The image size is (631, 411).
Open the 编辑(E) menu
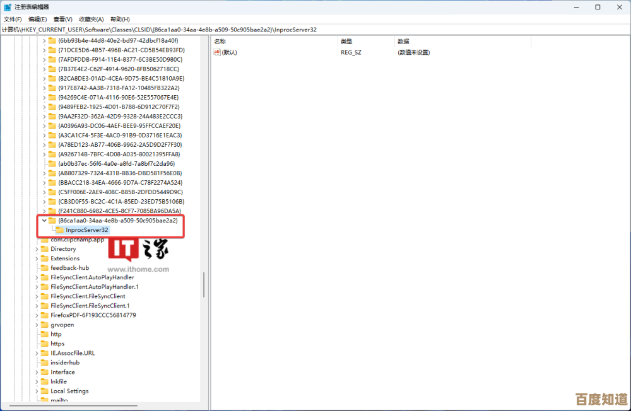(x=38, y=20)
